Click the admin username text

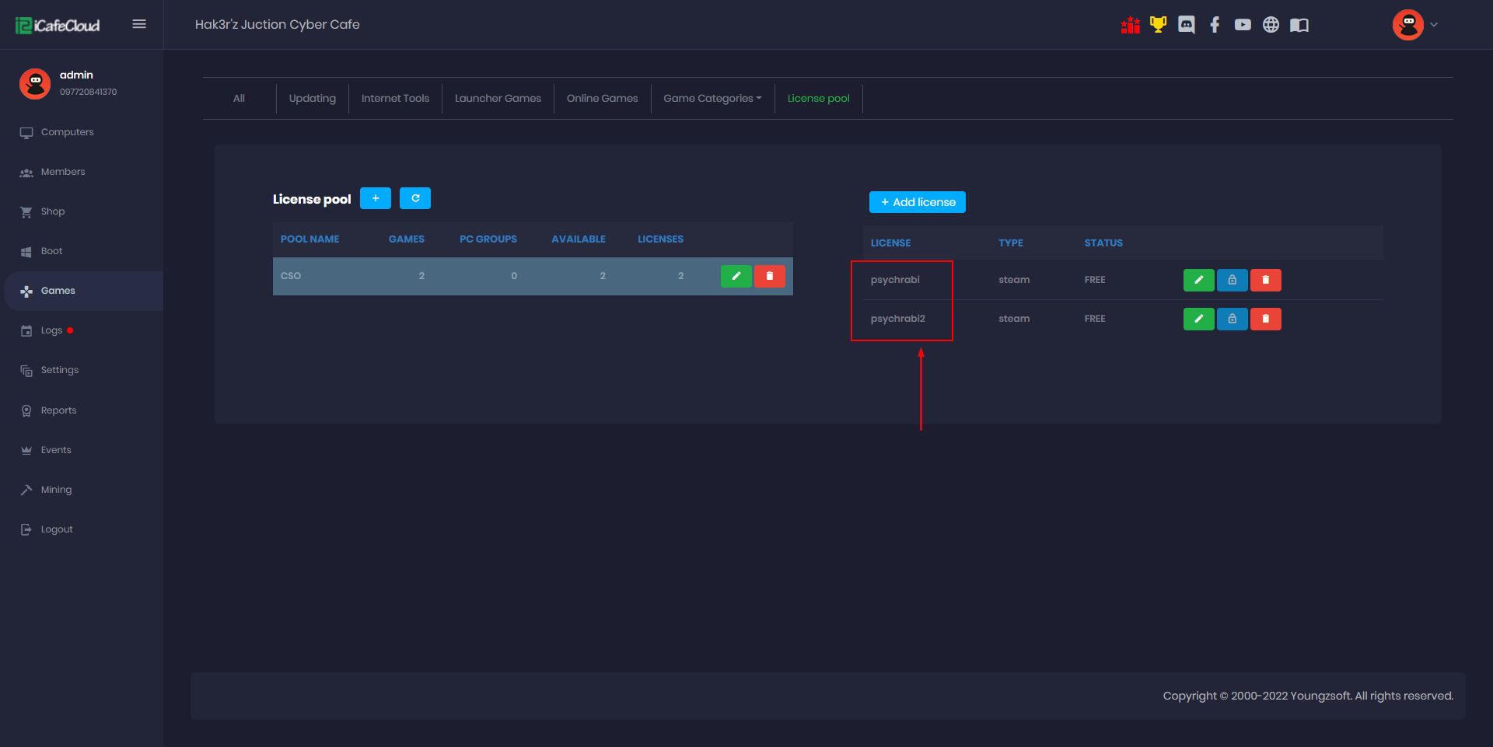coord(76,75)
